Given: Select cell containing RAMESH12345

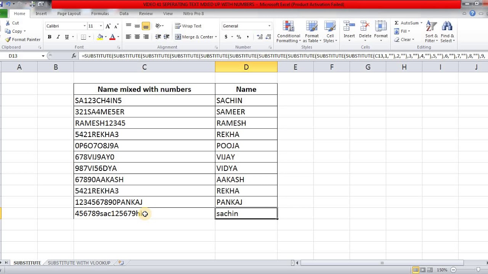Looking at the screenshot, I should [x=144, y=123].
